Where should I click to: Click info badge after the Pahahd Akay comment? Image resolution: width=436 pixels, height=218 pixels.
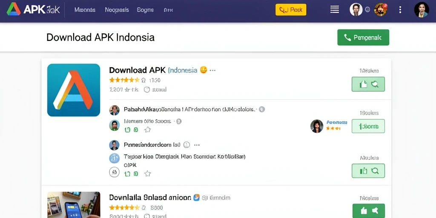[262, 109]
